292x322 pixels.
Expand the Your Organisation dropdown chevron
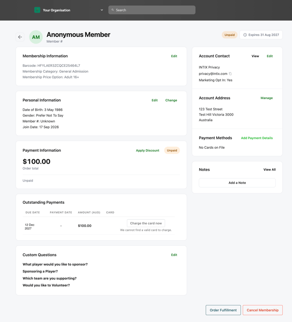coord(102,10)
